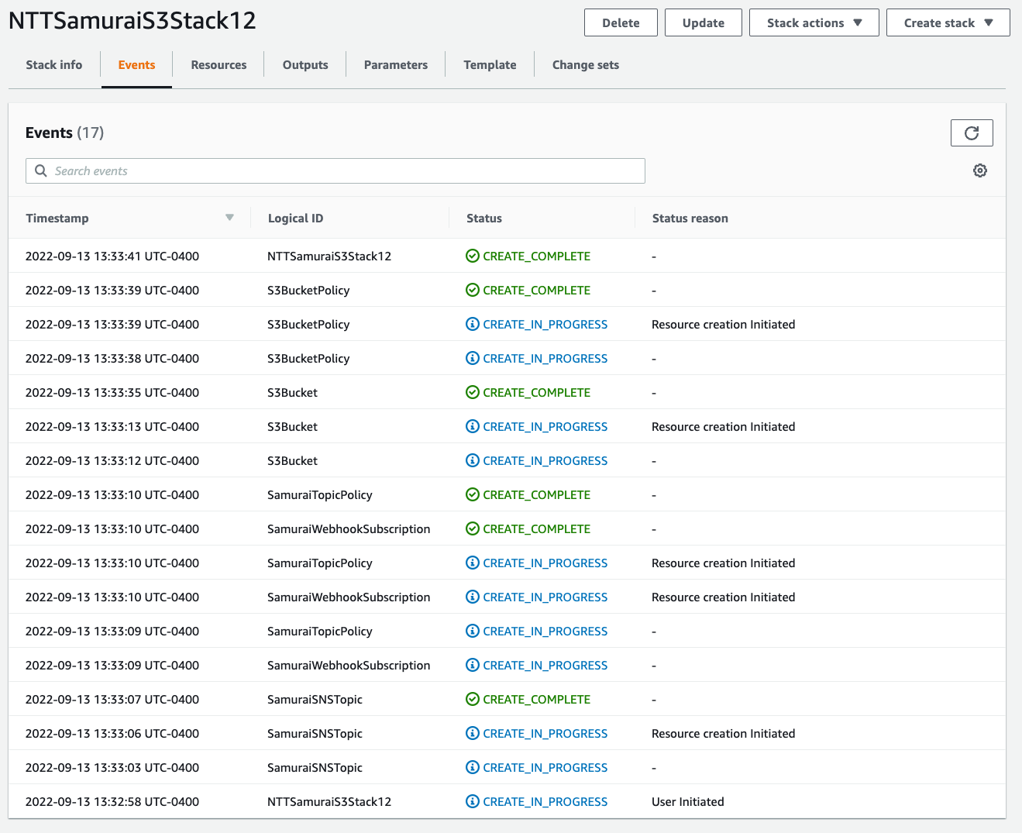Image resolution: width=1022 pixels, height=833 pixels.
Task: Click SamuraiTopicPolicy at 13:33:10 with Resource creation Initiated
Action: pyautogui.click(x=320, y=563)
